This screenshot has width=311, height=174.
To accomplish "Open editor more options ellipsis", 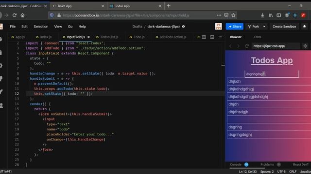I will click(220, 37).
